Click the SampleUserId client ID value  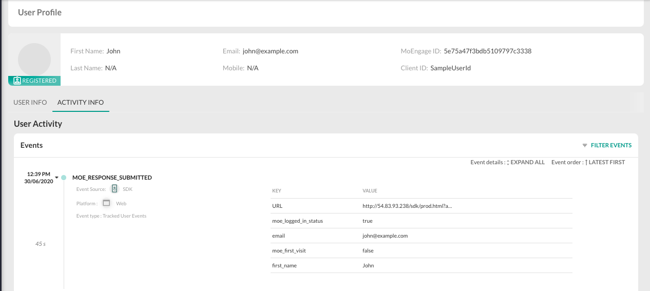pos(450,68)
